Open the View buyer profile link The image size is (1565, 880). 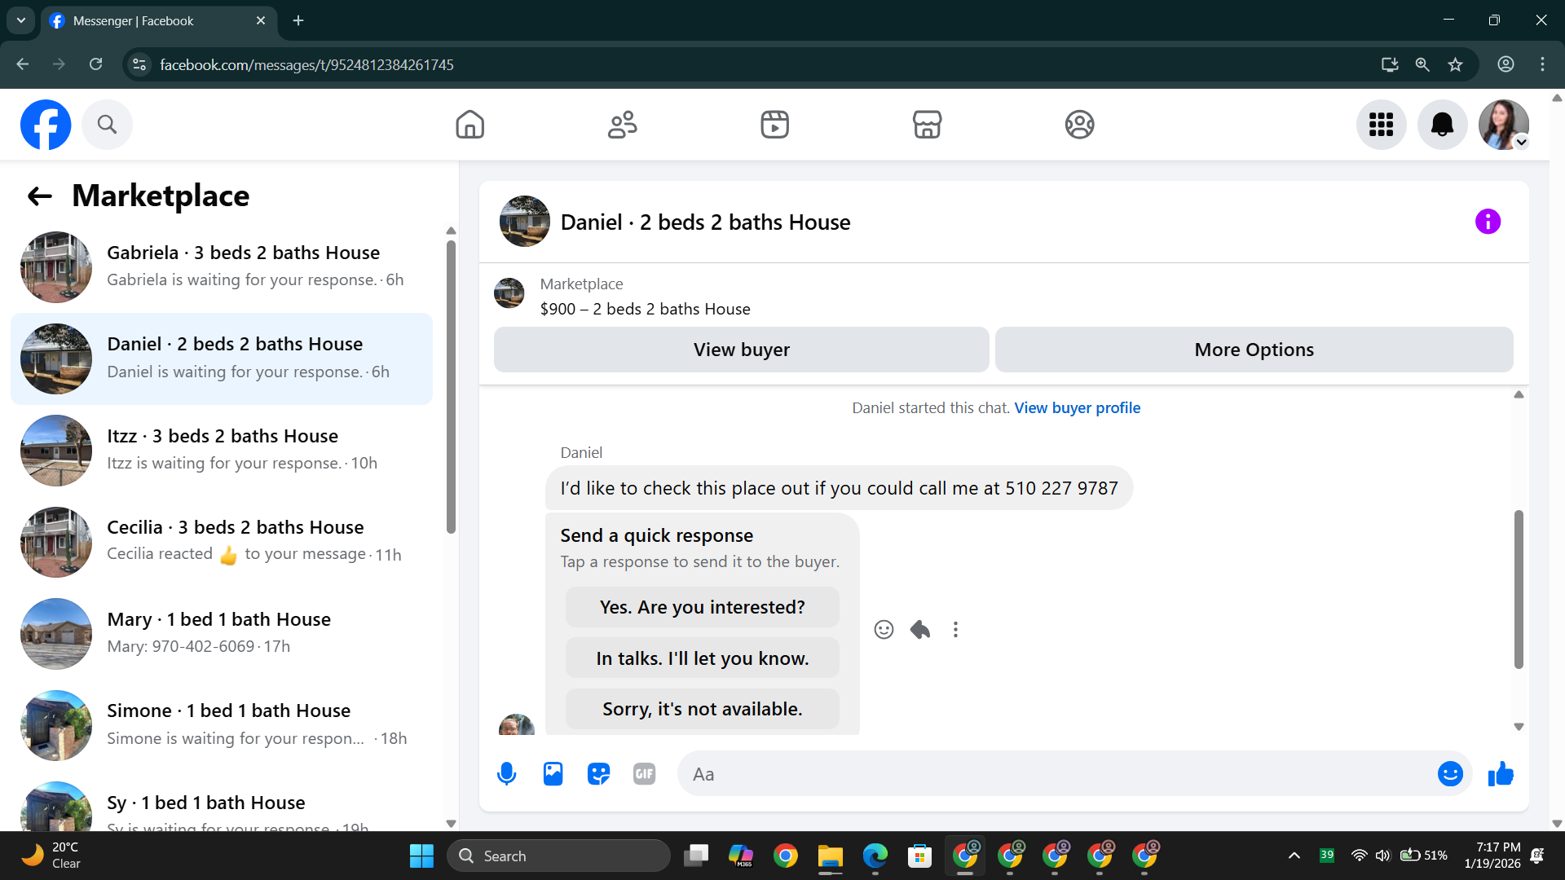(x=1077, y=407)
